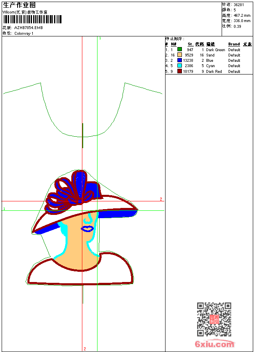Screen dimensions: 254x352
Task: Choose the Cyan color swatch
Action: click(179, 65)
